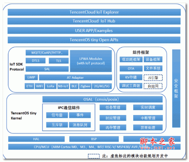Select the 2G/4G/5G block
The image size is (189, 162).
click(x=102, y=86)
